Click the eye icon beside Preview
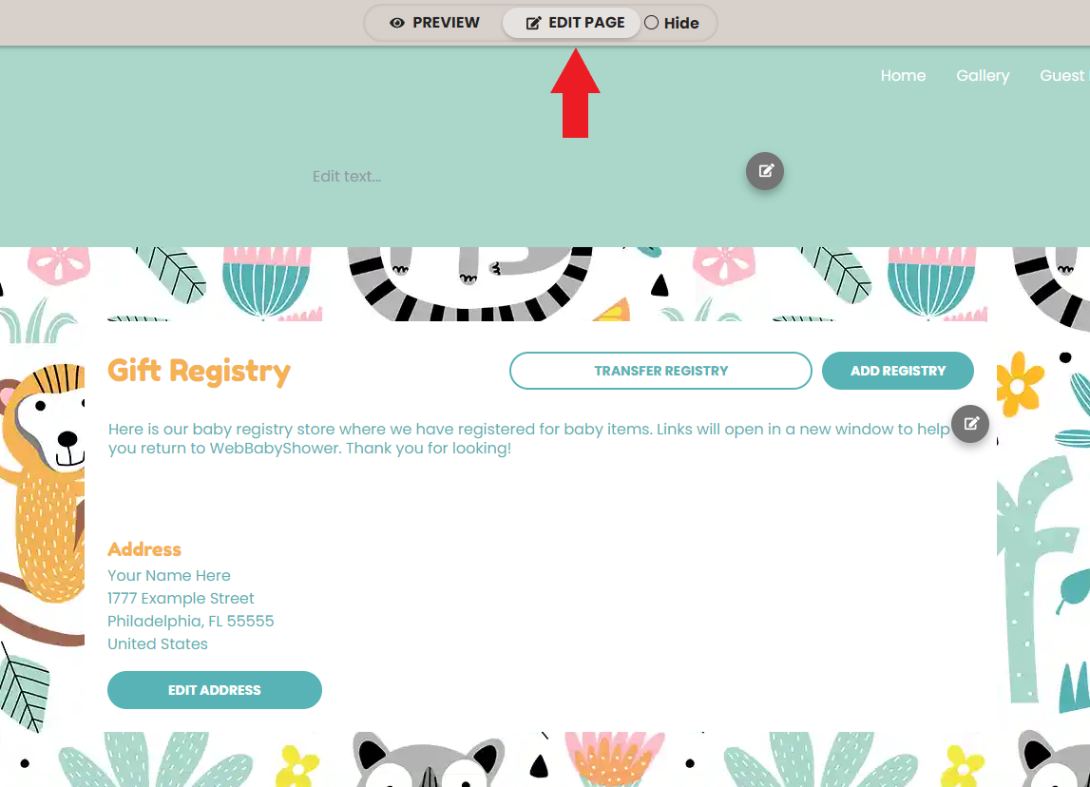1090x787 pixels. [x=397, y=23]
